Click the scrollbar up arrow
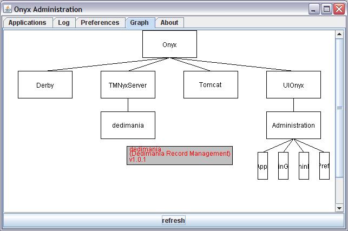Viewport: 348px width, 231px height. coord(339,34)
